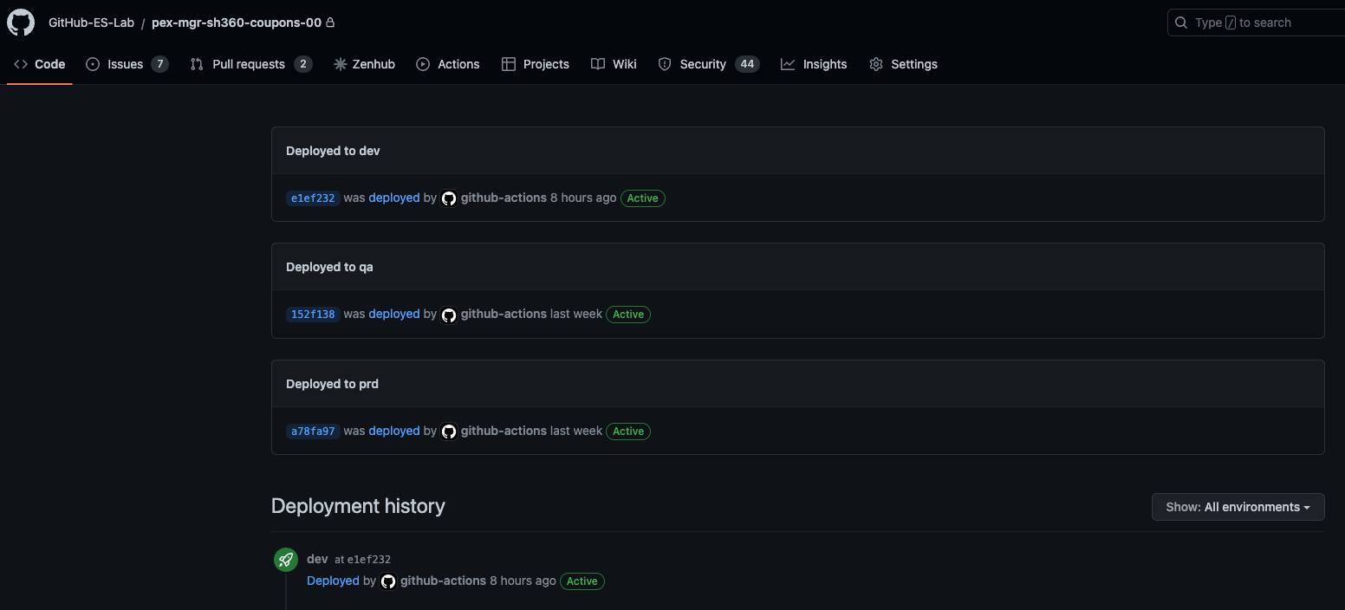Click the private lock icon next to repo name
1345x610 pixels.
(x=330, y=23)
